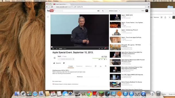Toggle captions in the video player
This screenshot has width=175, height=98.
[102, 48]
